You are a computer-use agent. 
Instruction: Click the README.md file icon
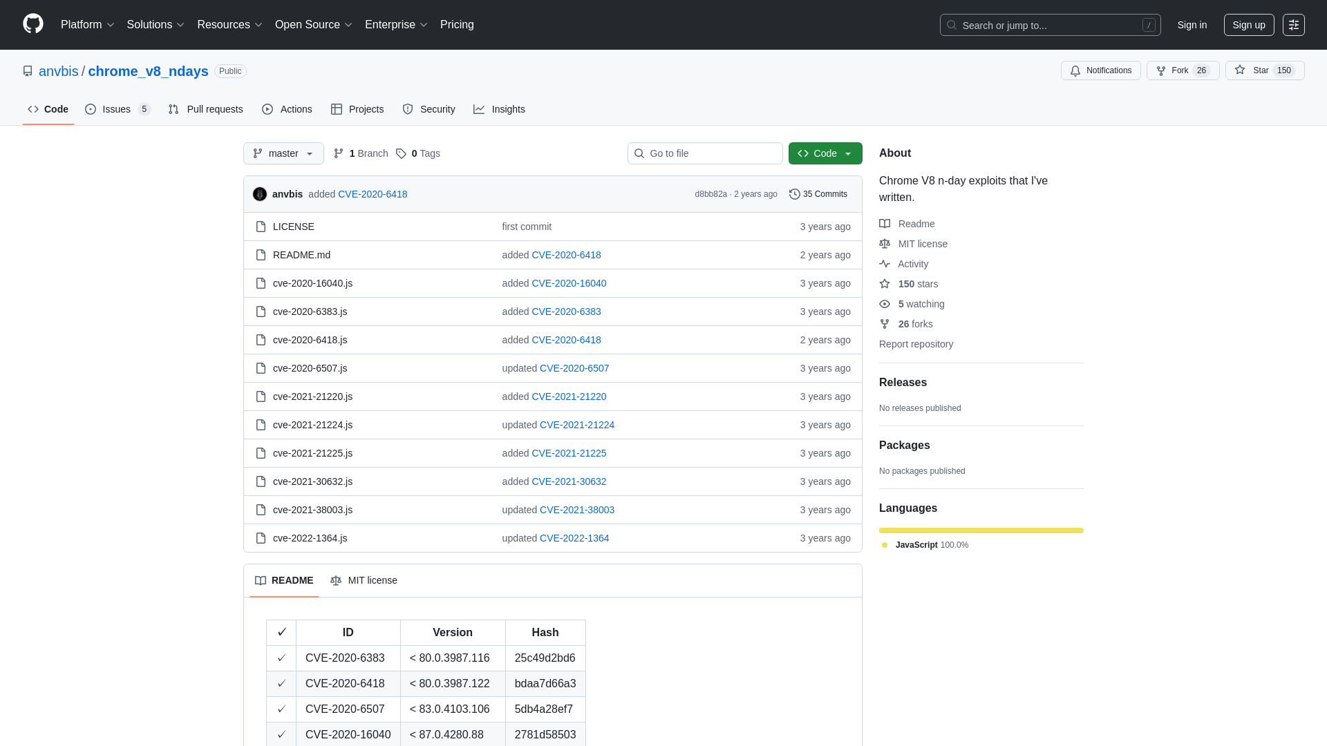click(261, 255)
